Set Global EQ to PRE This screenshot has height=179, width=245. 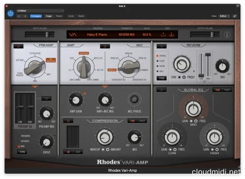click(218, 90)
